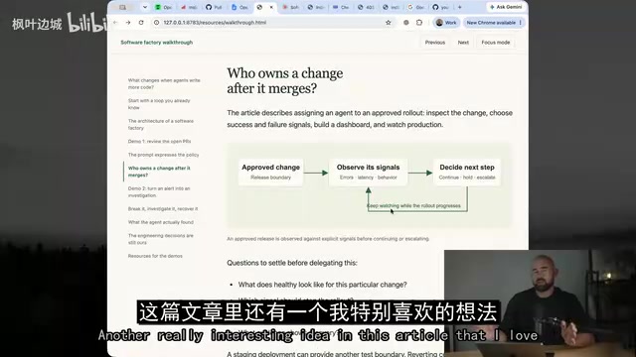636x357 pixels.
Task: Go to the Previous section
Action: [x=435, y=42]
